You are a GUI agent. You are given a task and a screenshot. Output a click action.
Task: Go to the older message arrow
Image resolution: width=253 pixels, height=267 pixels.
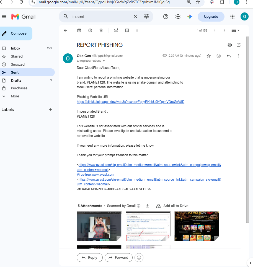coord(224,30)
